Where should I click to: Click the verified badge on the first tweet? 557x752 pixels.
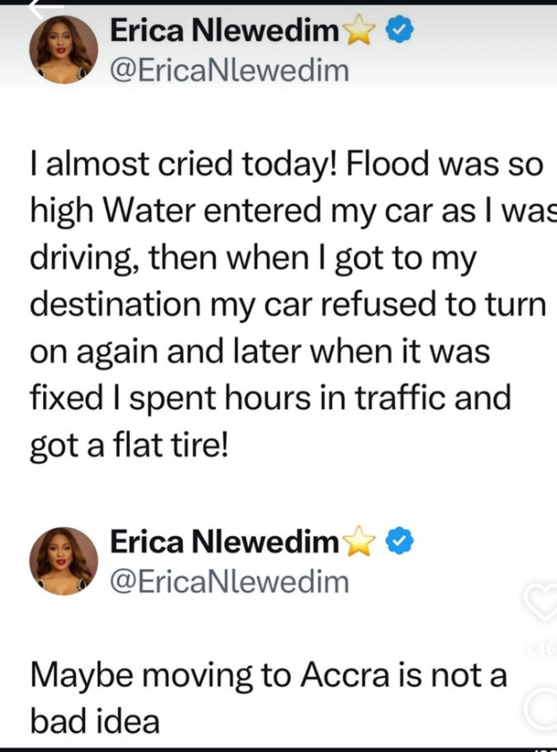click(398, 31)
